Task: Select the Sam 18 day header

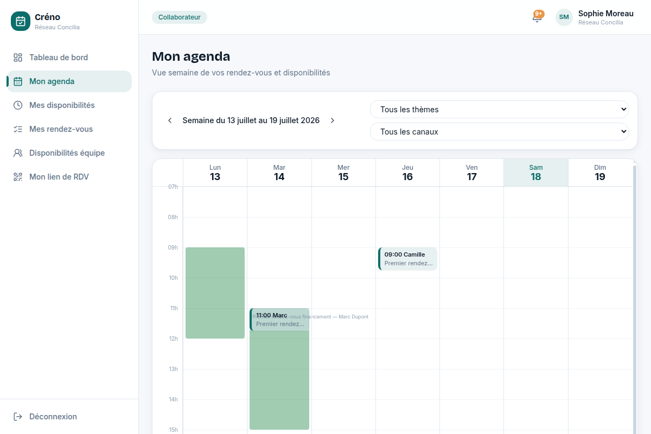Action: pos(536,173)
